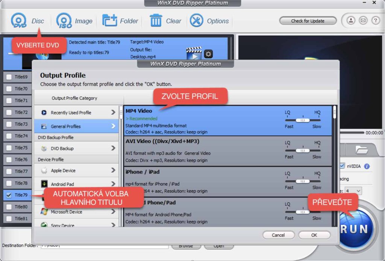Open output folder icon on right panel
The width and height of the screenshot is (385, 261).
point(361,149)
